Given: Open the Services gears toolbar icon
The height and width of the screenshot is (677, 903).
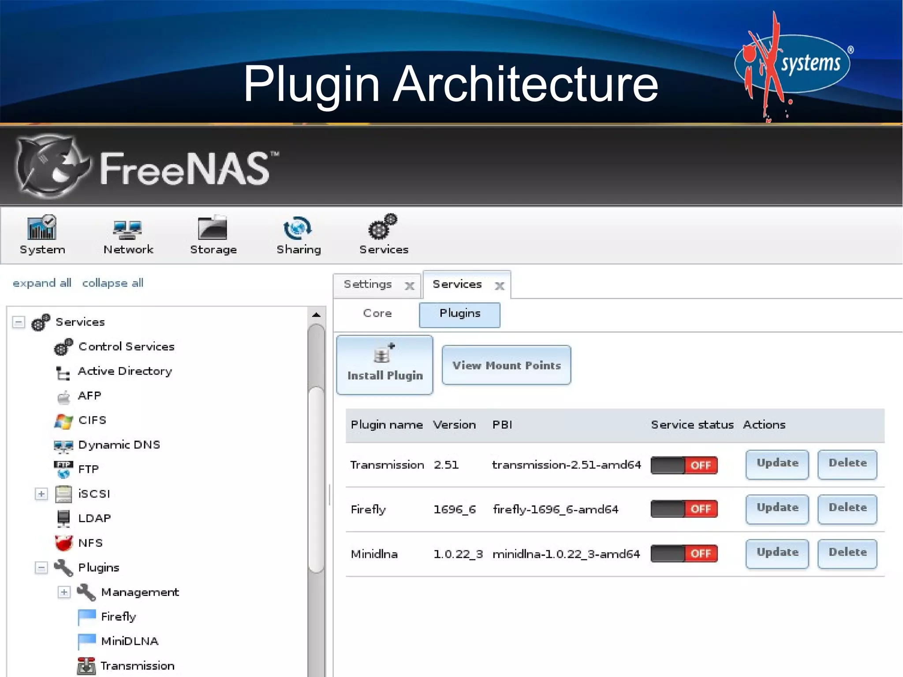Looking at the screenshot, I should click(383, 226).
